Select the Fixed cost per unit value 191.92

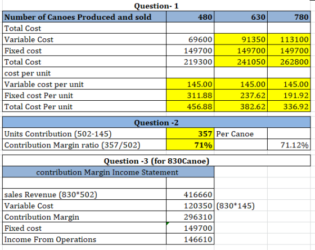pos(289,95)
